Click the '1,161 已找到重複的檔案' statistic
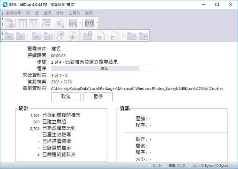 click(55, 115)
